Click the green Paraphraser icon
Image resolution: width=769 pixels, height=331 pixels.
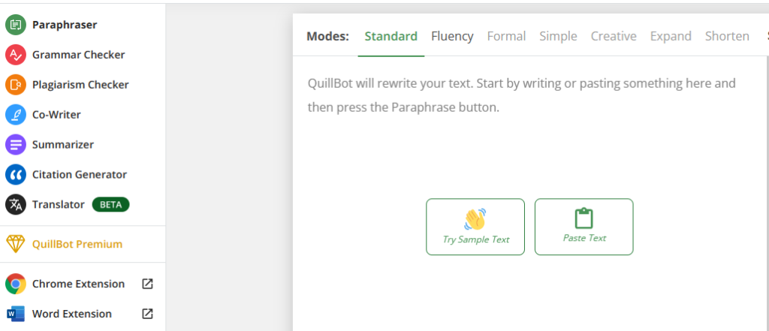[x=16, y=25]
